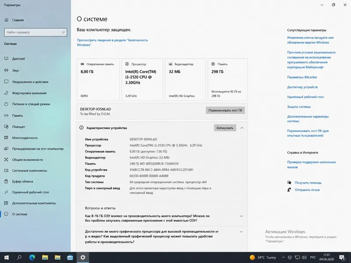351x263 pixels.
Task: Open Переименовать этот ПК для опытных пользователей
Action: pos(308,133)
